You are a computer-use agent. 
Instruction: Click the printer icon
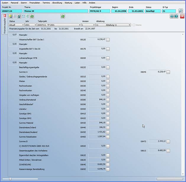(x=172, y=16)
